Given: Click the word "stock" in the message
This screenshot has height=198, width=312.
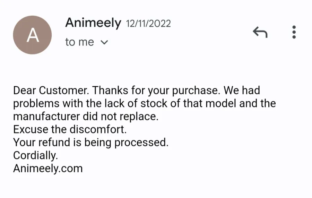Looking at the screenshot, I should (x=154, y=103).
